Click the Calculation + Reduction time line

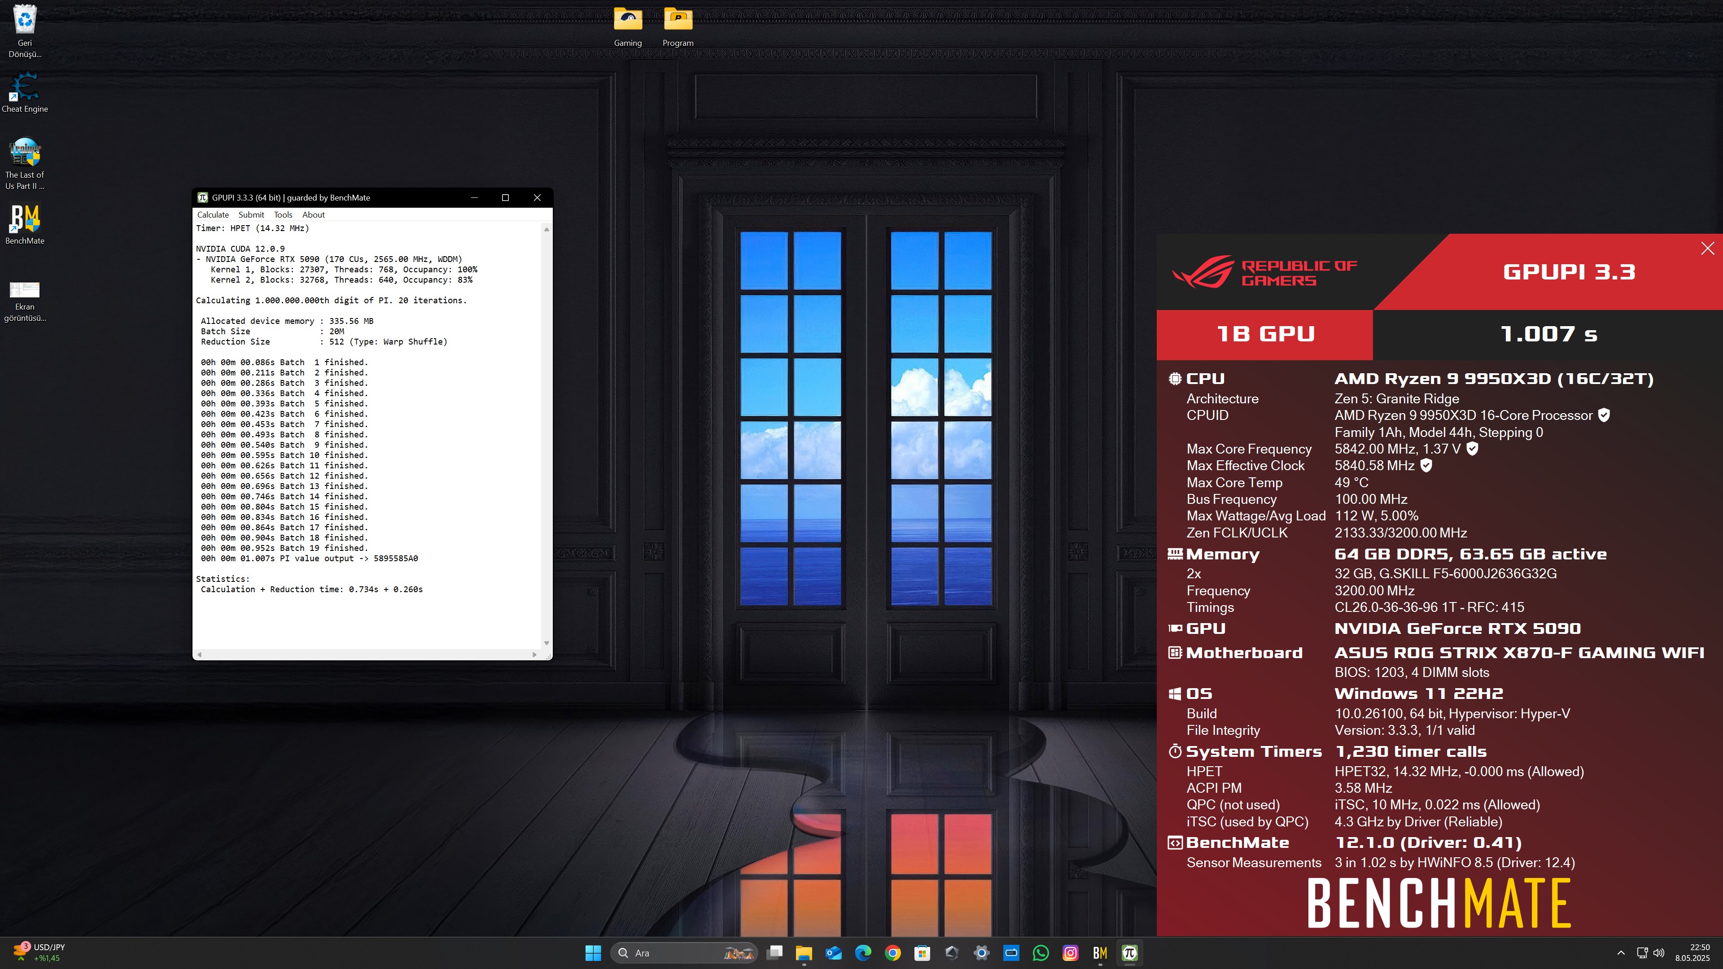click(x=312, y=589)
